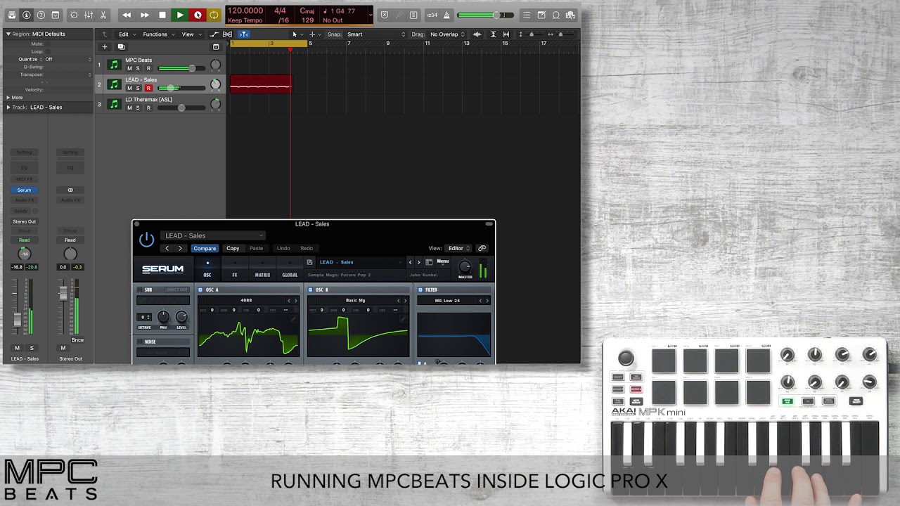
Task: Mute the LD Theremax [ASL] track
Action: 129,108
